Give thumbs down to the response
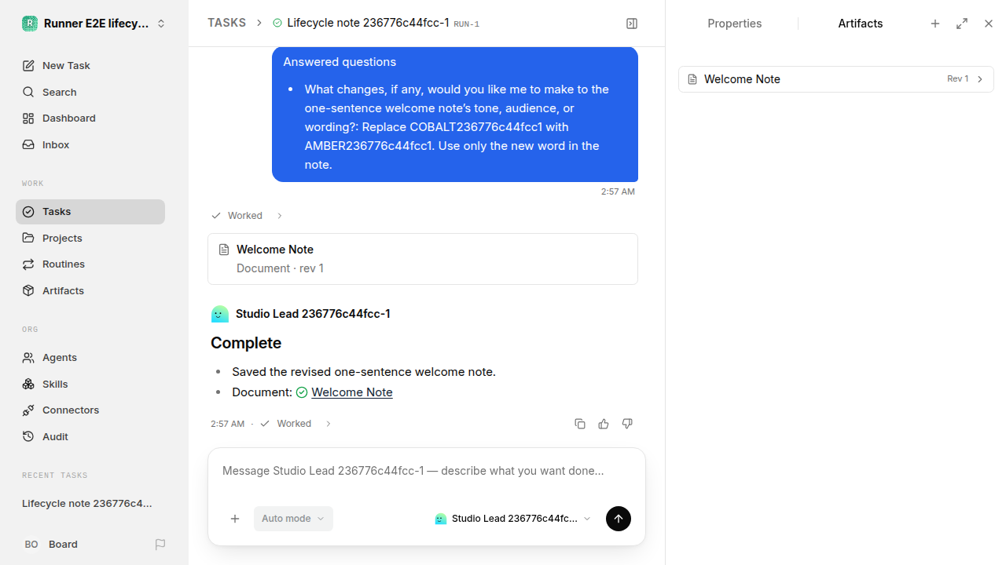The height and width of the screenshot is (565, 1006). coord(627,424)
